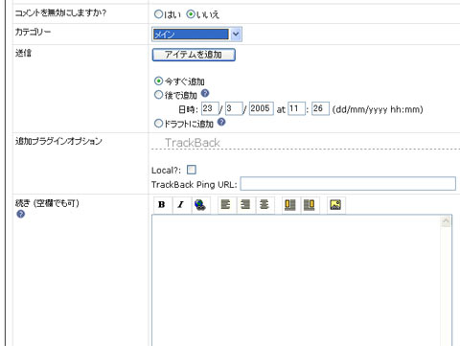Open the カテゴリー dropdown showing メイン
The width and height of the screenshot is (460, 346).
(196, 35)
